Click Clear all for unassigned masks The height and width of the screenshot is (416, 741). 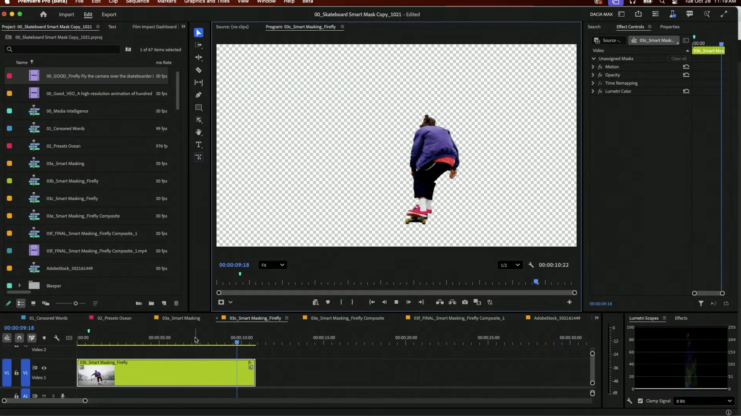(x=679, y=58)
